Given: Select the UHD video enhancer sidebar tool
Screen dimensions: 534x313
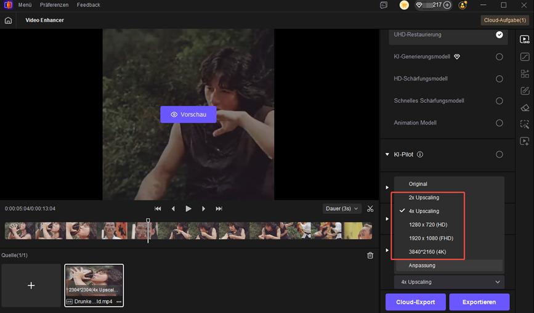Looking at the screenshot, I should tap(524, 39).
